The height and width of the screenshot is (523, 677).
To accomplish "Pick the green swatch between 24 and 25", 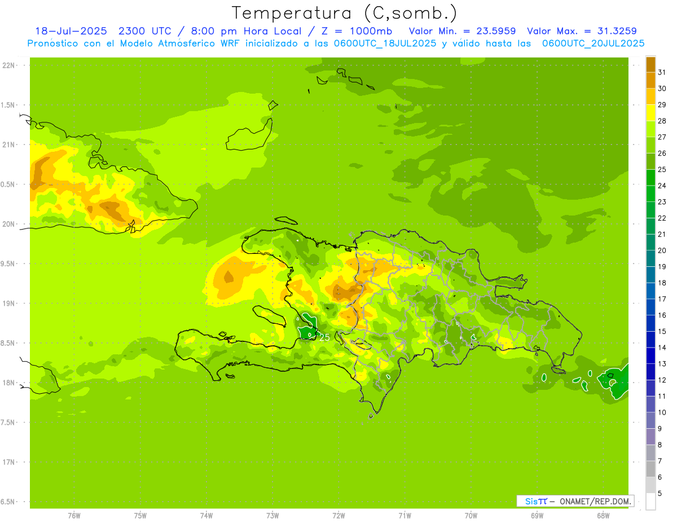I will tap(650, 177).
